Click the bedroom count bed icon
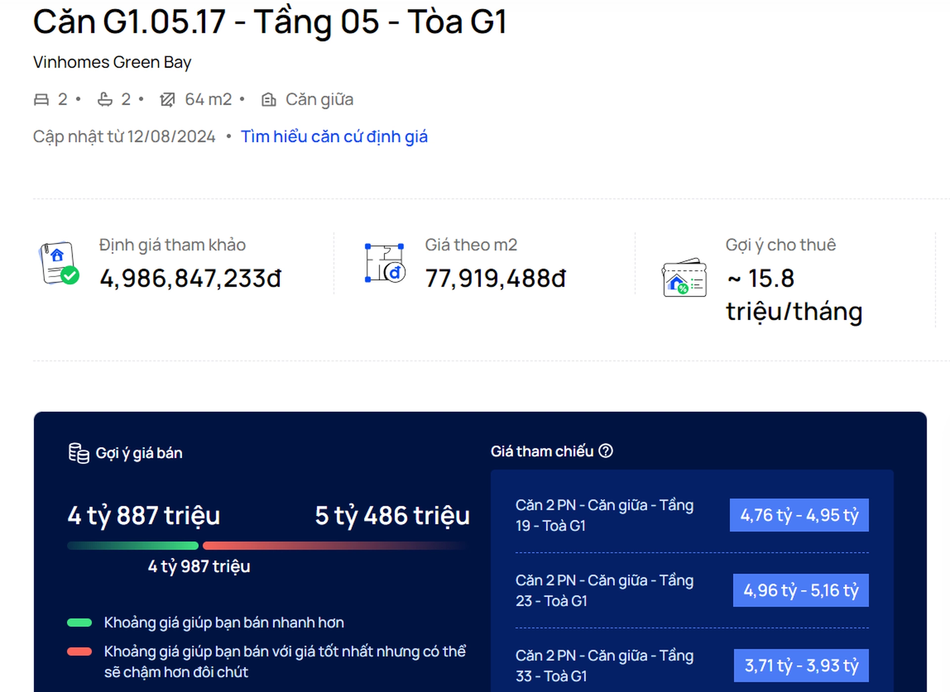This screenshot has width=950, height=692. (x=42, y=100)
